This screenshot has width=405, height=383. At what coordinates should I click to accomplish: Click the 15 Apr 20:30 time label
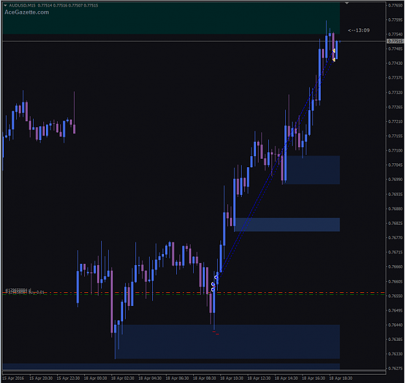pyautogui.click(x=41, y=378)
